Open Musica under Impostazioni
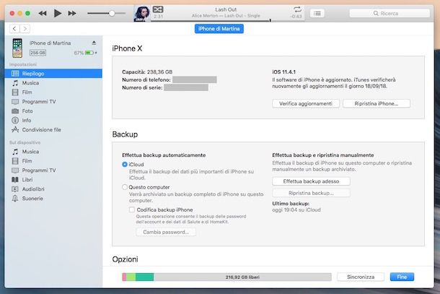The image size is (440, 294). point(53,83)
